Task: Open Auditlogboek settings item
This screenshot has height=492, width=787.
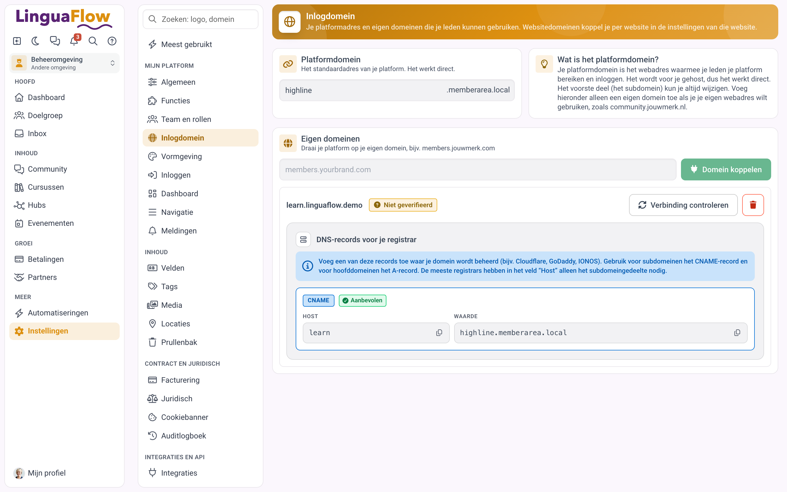Action: pos(201,436)
